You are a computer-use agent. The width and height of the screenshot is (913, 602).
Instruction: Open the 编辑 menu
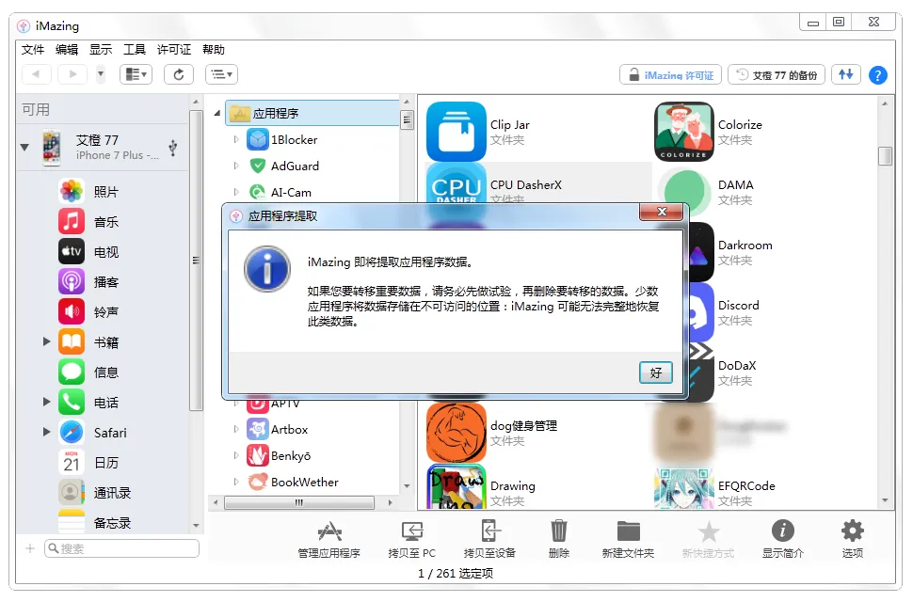(x=67, y=50)
